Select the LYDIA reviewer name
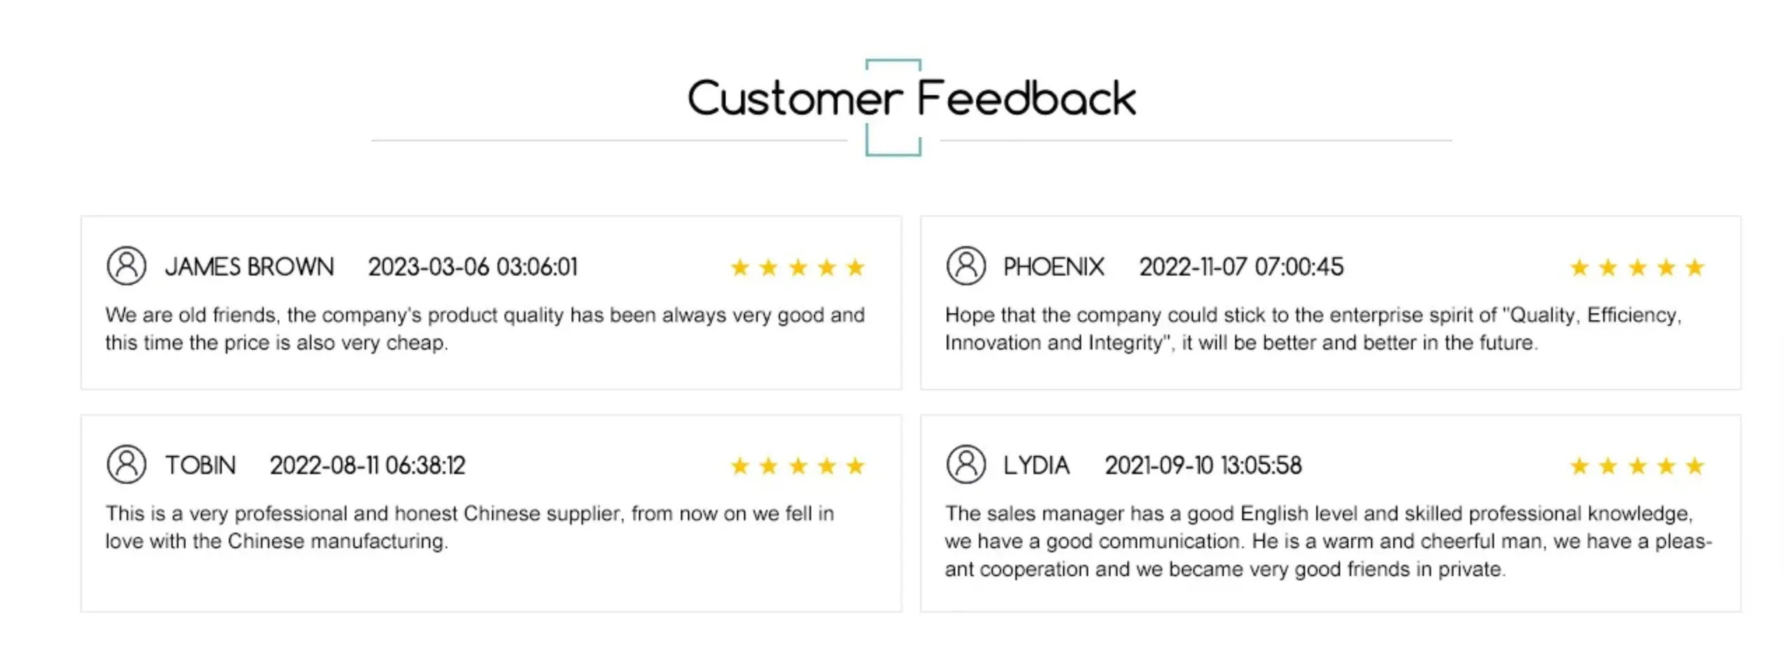 [1036, 466]
